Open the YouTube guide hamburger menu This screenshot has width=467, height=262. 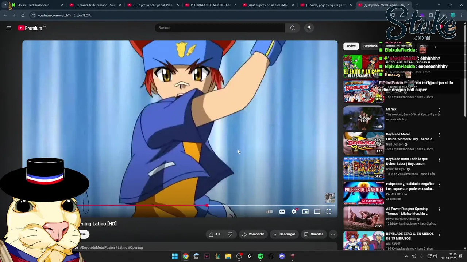coord(9,28)
